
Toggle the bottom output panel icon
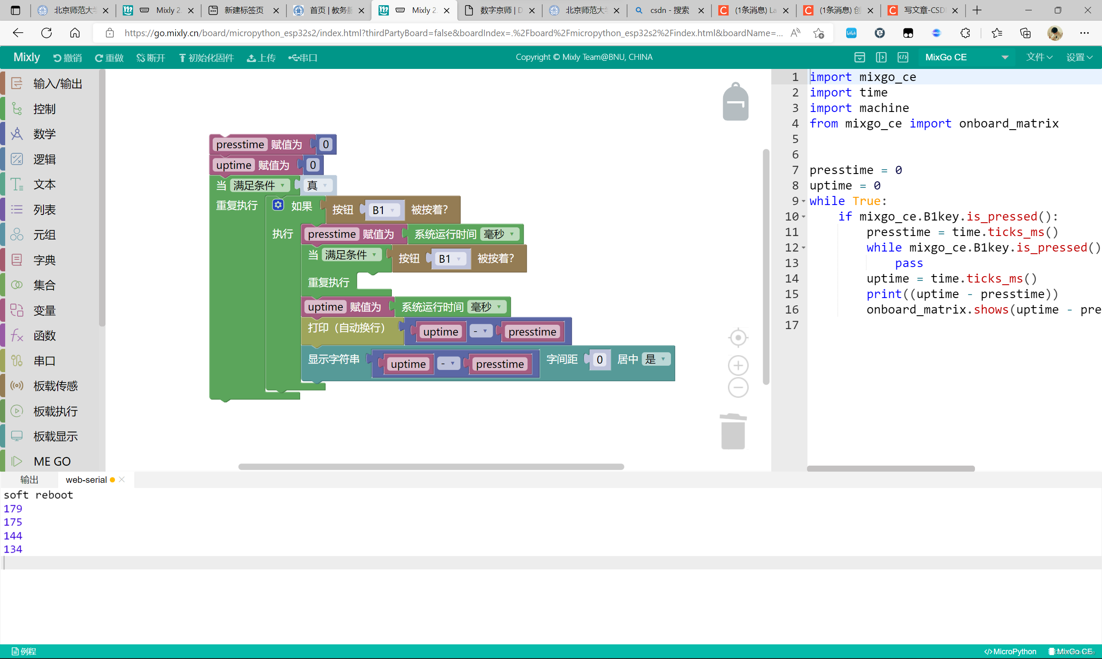coord(860,57)
